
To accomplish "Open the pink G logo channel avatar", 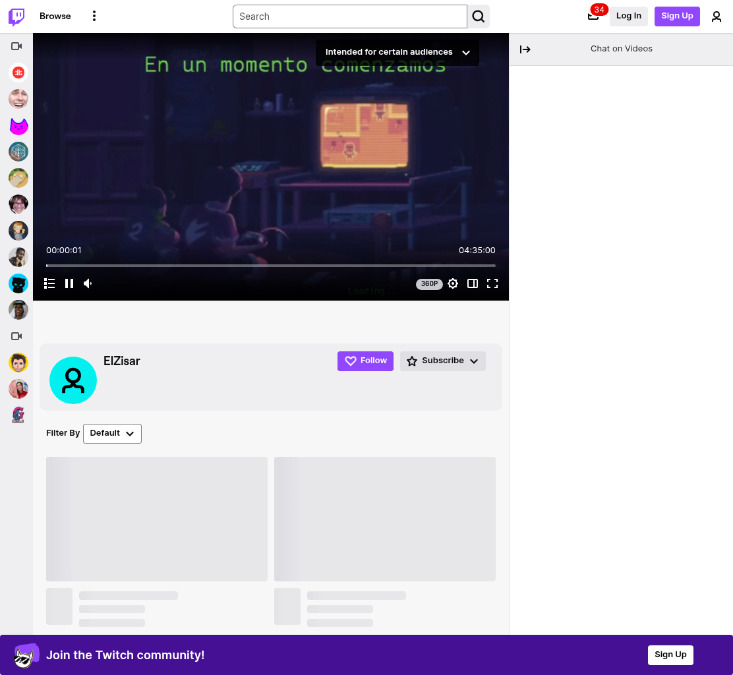I will [x=18, y=415].
